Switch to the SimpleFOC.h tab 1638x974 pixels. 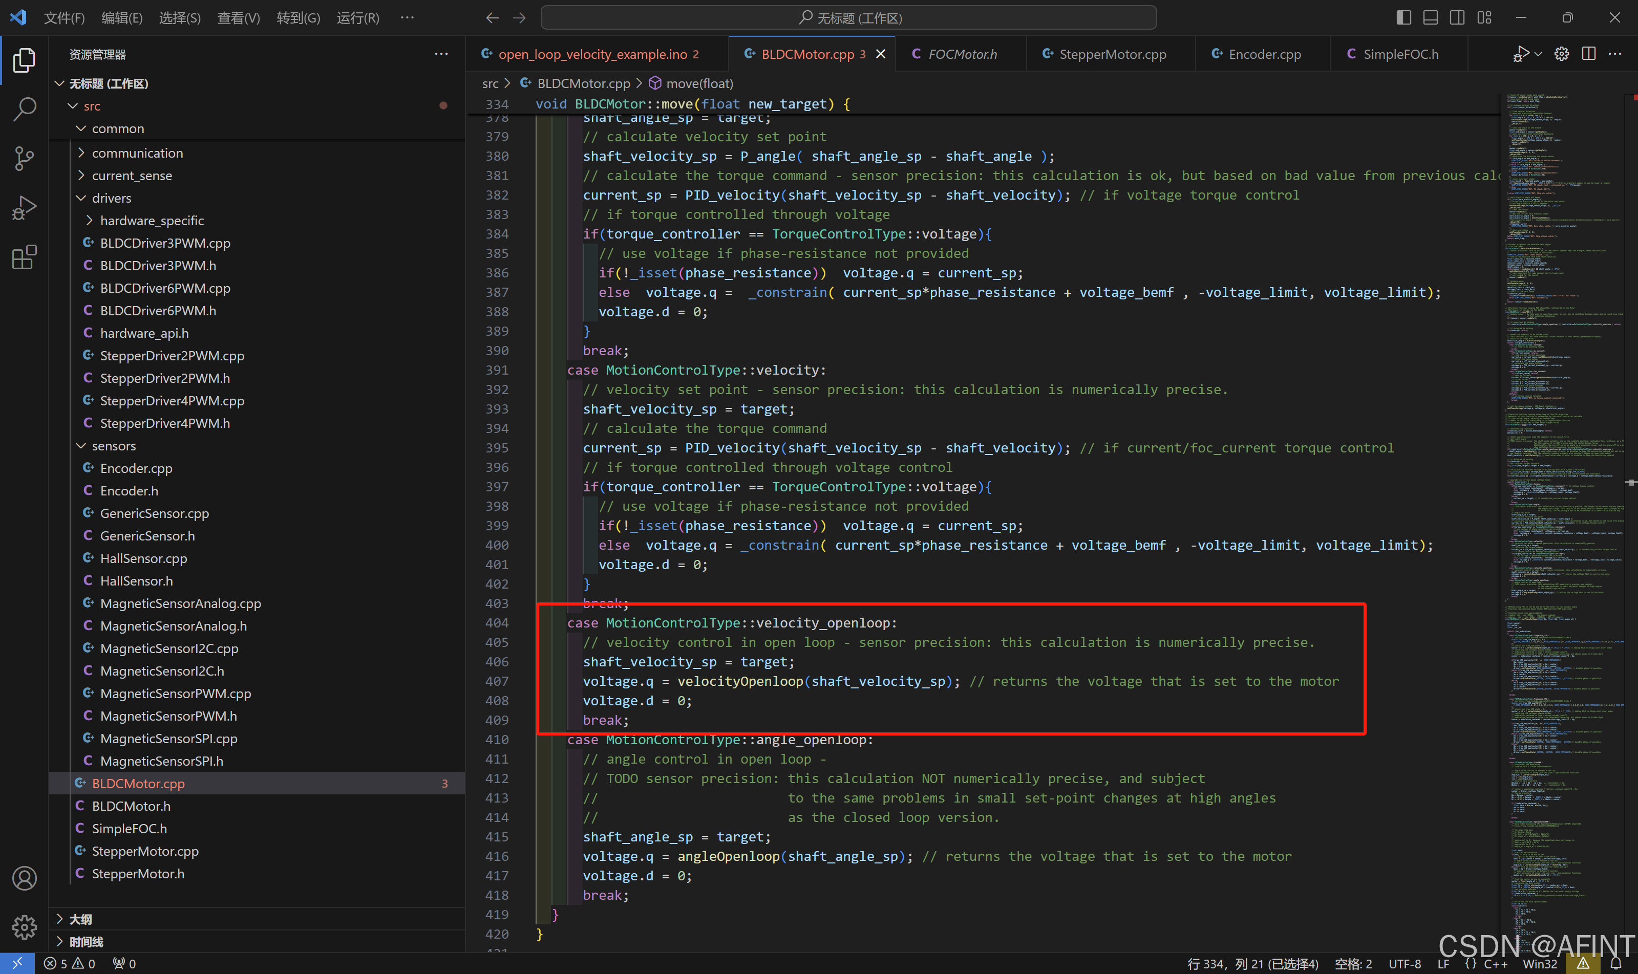click(x=1399, y=54)
